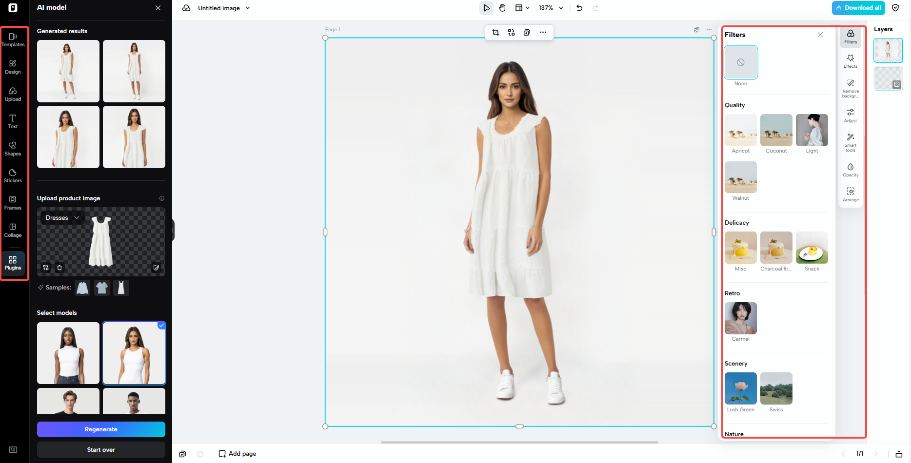Apply the Carmel retro filter
Viewport: 911px width, 463px height.
741,318
